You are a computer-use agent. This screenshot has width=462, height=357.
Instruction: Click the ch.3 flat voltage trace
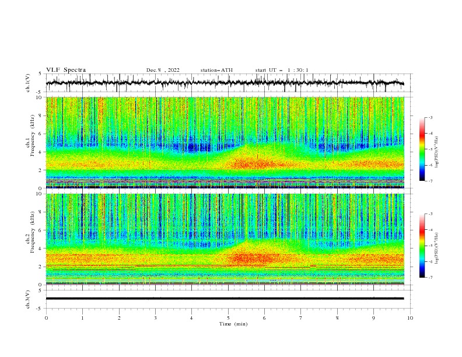225,299
